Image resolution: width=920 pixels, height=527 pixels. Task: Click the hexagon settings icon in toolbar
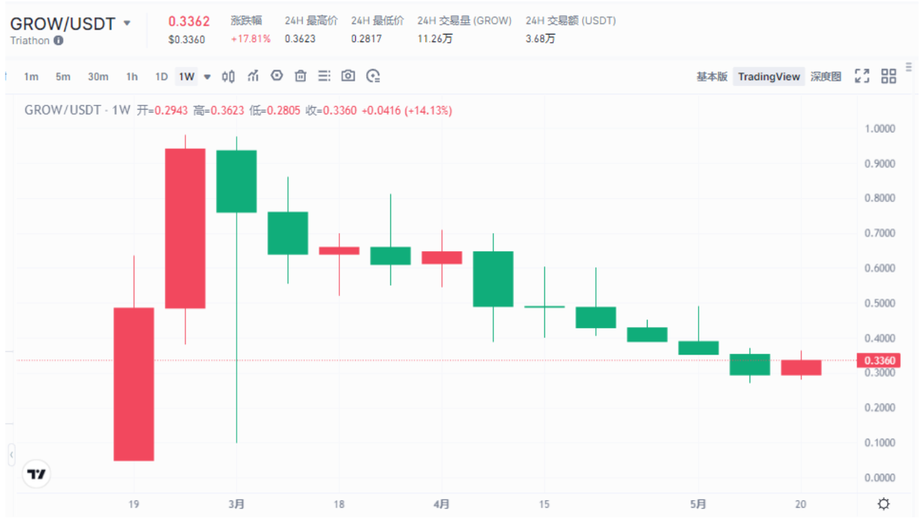click(277, 76)
